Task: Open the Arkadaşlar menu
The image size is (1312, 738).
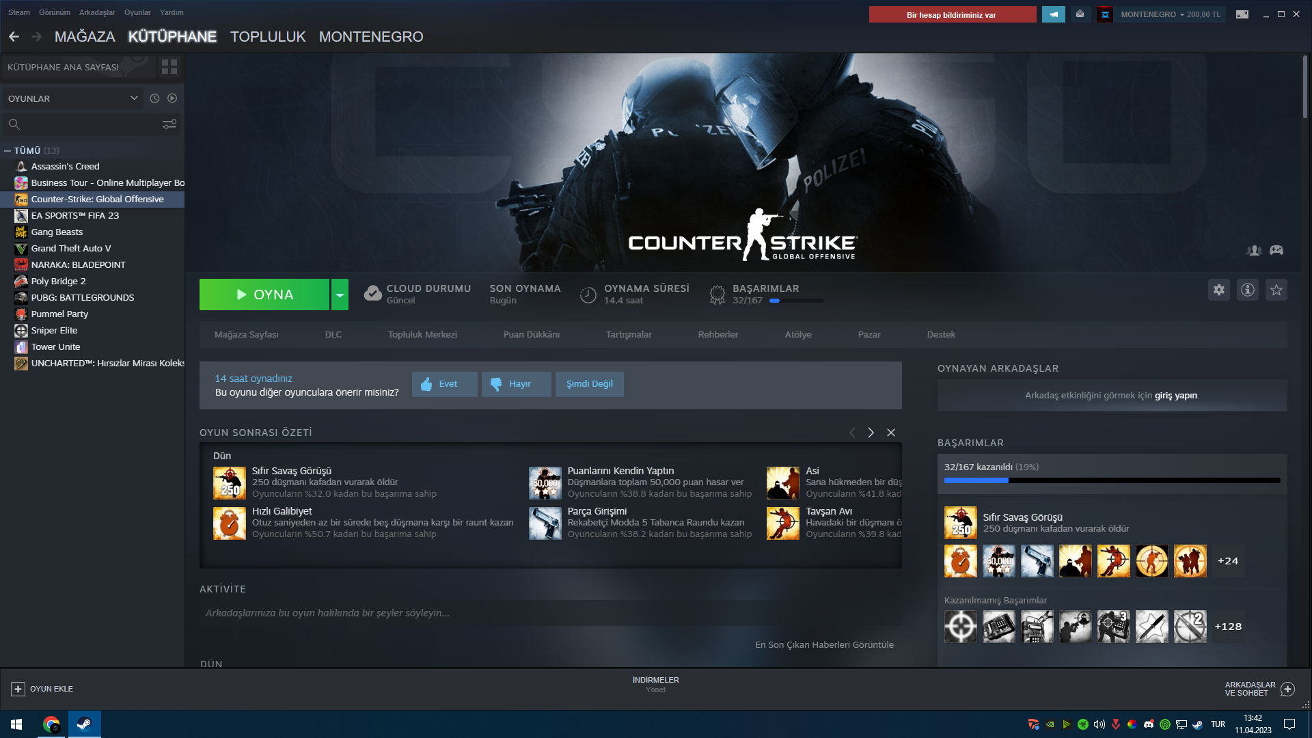Action: [97, 12]
